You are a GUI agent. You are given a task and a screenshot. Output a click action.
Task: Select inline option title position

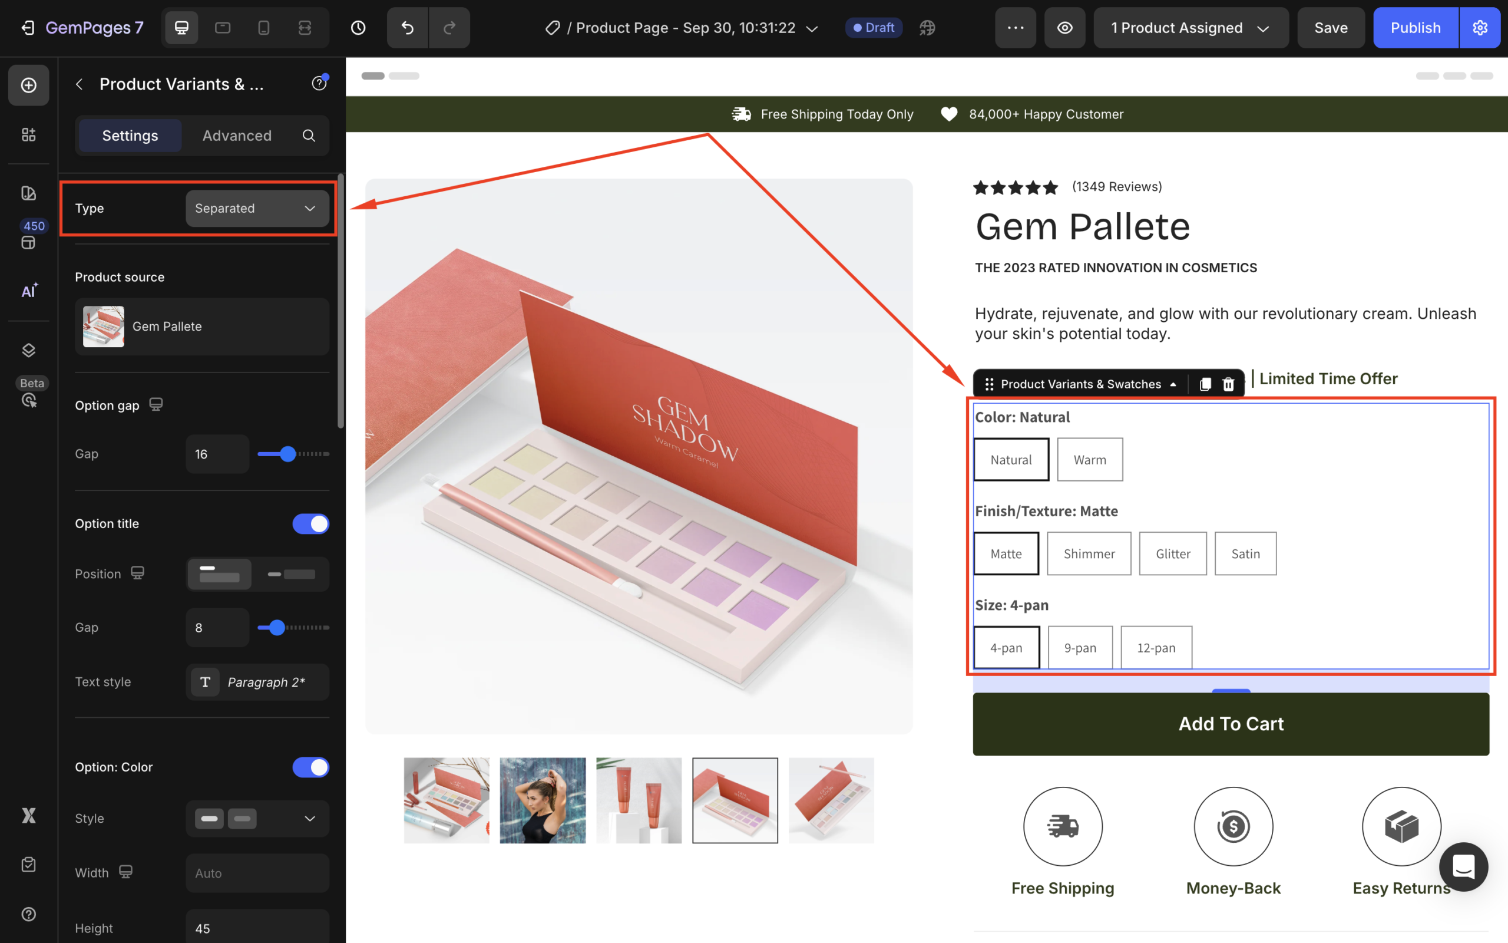click(x=291, y=574)
